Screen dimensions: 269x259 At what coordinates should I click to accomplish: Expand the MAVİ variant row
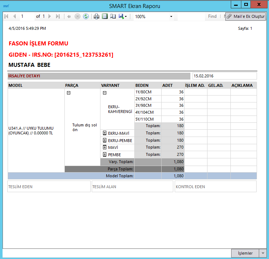pyautogui.click(x=104, y=147)
